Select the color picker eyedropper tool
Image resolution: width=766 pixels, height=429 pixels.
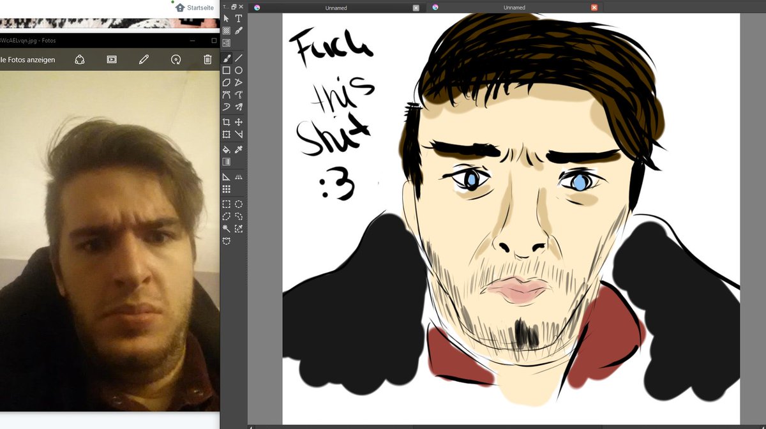tap(239, 149)
